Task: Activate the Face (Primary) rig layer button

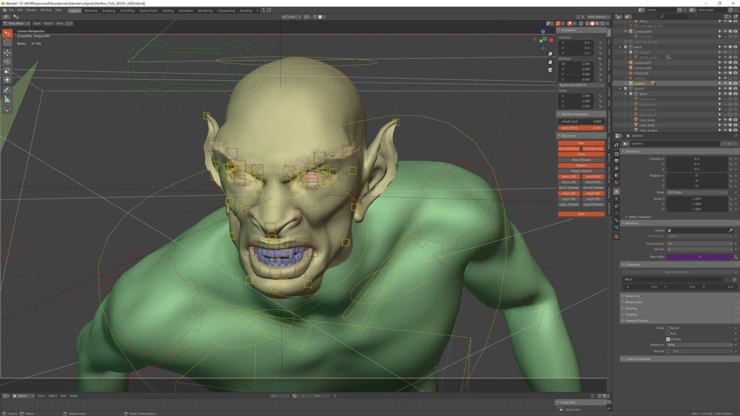Action: 568,148
